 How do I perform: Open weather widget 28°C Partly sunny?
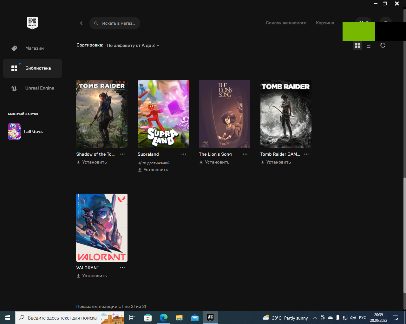point(285,318)
